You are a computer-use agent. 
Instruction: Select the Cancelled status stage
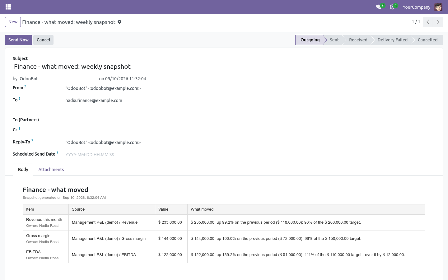click(427, 40)
